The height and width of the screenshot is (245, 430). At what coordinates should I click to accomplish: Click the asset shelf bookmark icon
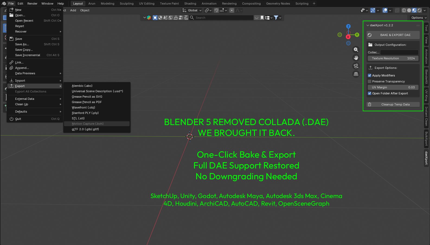tap(262, 18)
